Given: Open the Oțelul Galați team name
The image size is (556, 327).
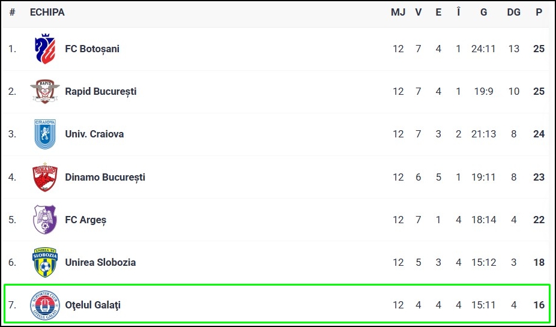Looking at the screenshot, I should pyautogui.click(x=92, y=305).
